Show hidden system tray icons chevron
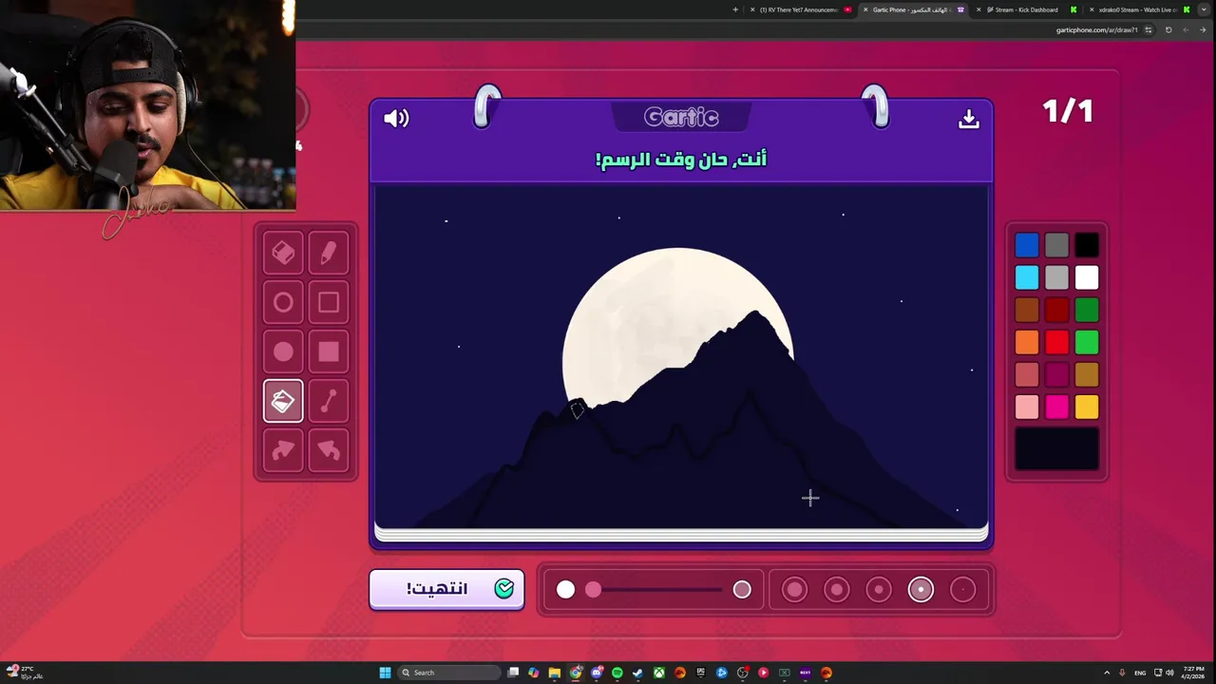Screen dimensions: 1216x684 click(1107, 673)
